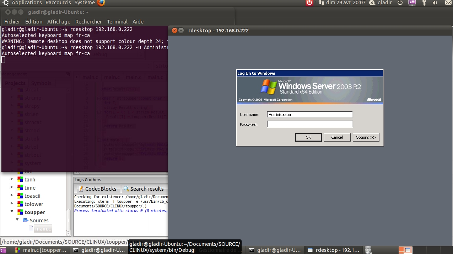Click the Password input field
Viewport: 453px width, 254px height.
[x=309, y=124]
